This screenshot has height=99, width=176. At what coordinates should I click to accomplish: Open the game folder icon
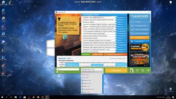pos(143,70)
